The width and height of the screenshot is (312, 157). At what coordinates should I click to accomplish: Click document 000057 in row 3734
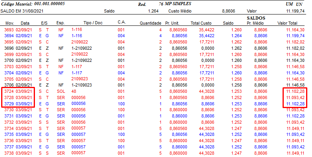pyautogui.click(x=78, y=128)
